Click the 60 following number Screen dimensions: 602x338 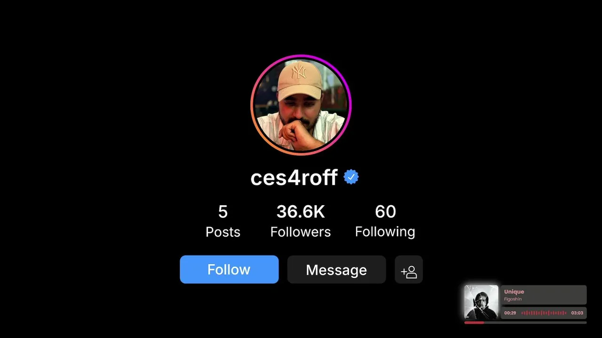click(x=385, y=212)
